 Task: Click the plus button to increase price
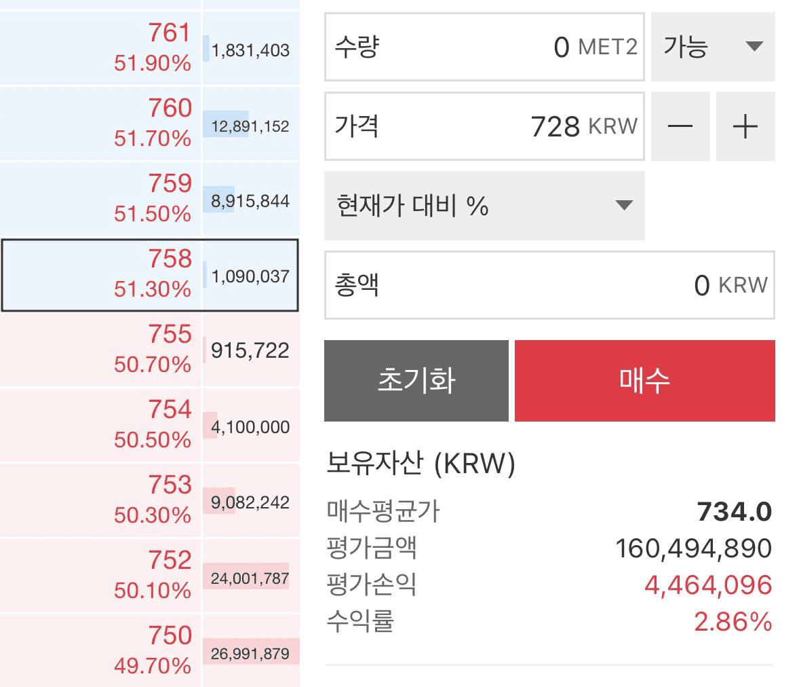[745, 126]
